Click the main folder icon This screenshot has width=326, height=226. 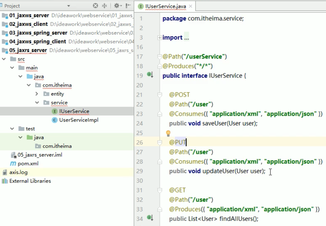21,67
